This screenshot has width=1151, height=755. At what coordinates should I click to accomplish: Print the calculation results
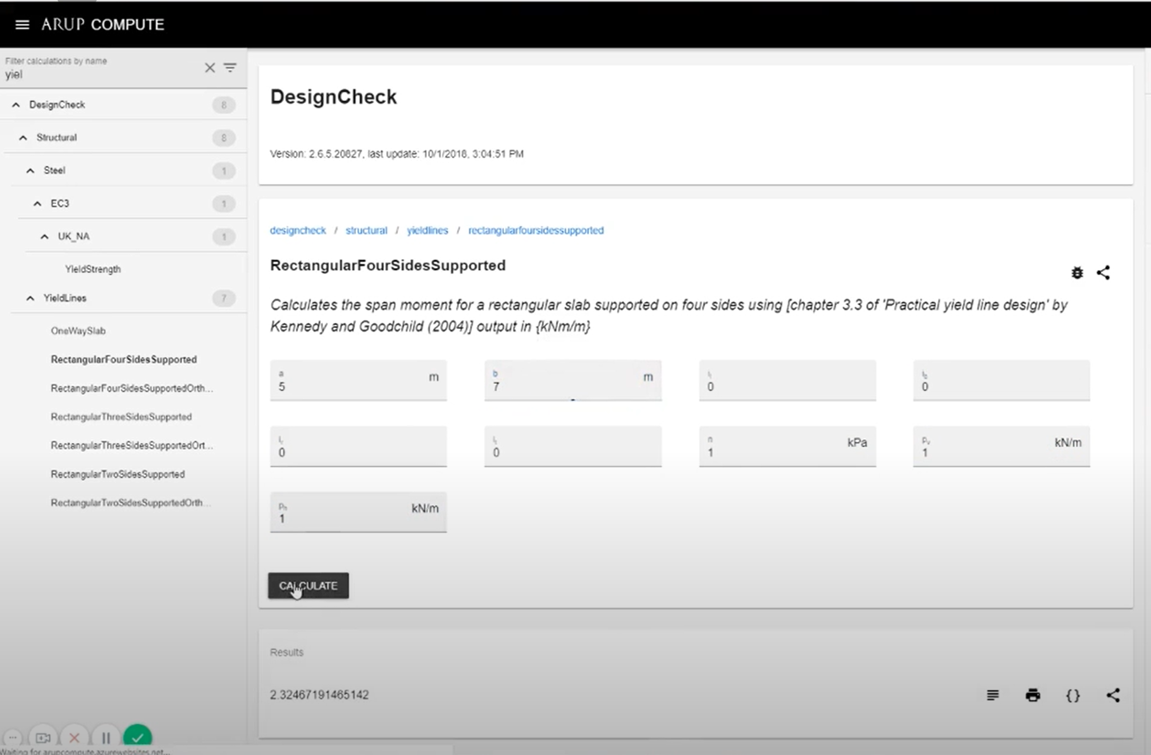tap(1033, 695)
